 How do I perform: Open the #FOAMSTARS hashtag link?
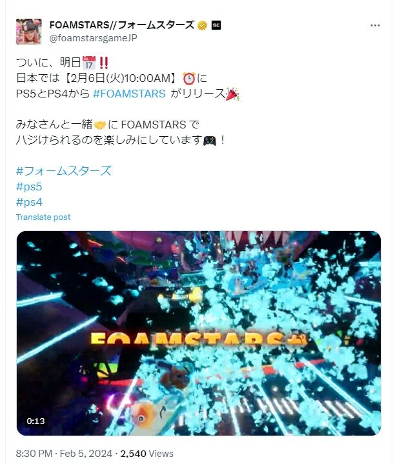coord(129,94)
